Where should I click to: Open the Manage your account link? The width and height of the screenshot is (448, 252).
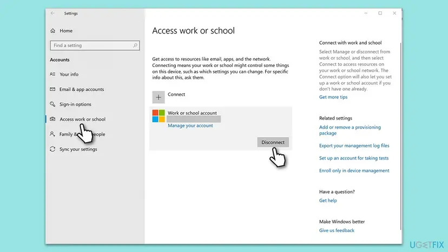190,125
